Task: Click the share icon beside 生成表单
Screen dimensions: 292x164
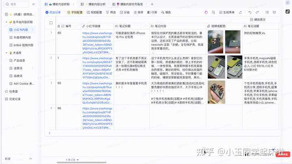Action: click(x=240, y=12)
